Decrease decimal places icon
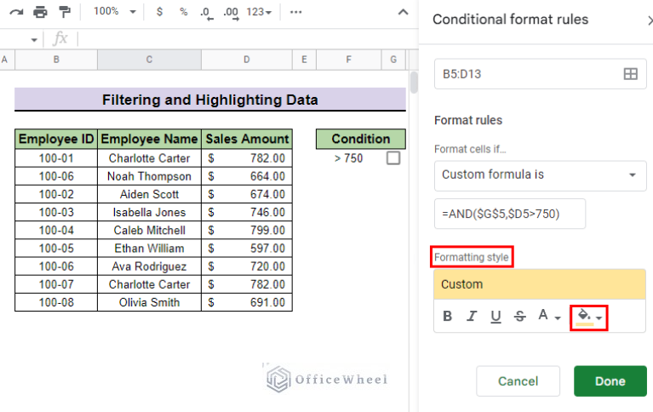 206,13
